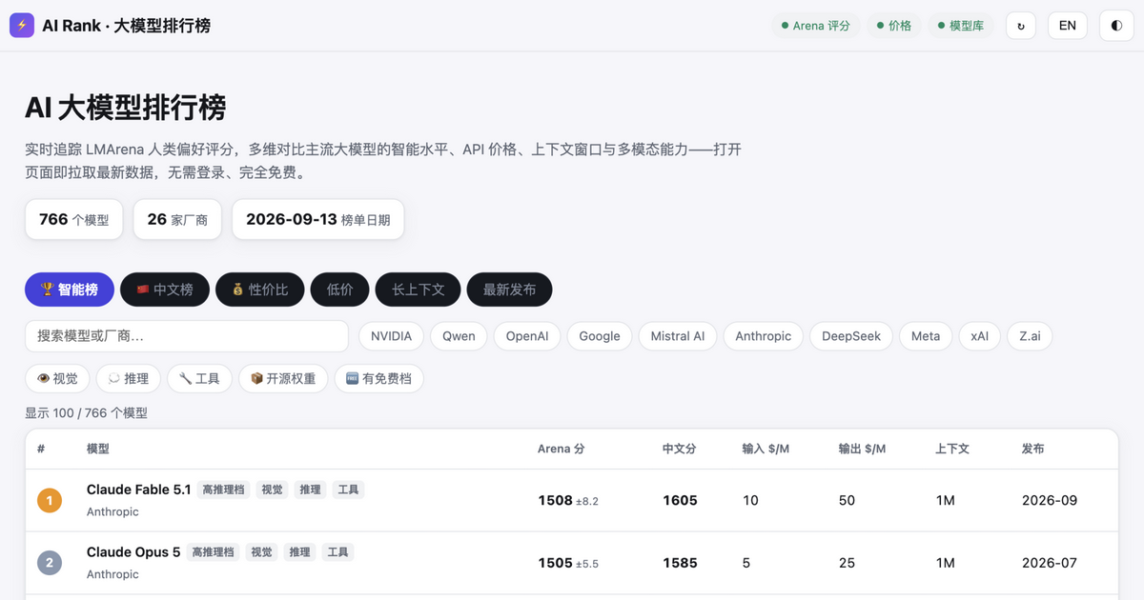Switch to the 长上下文 tab
The height and width of the screenshot is (600, 1144).
[x=419, y=290]
